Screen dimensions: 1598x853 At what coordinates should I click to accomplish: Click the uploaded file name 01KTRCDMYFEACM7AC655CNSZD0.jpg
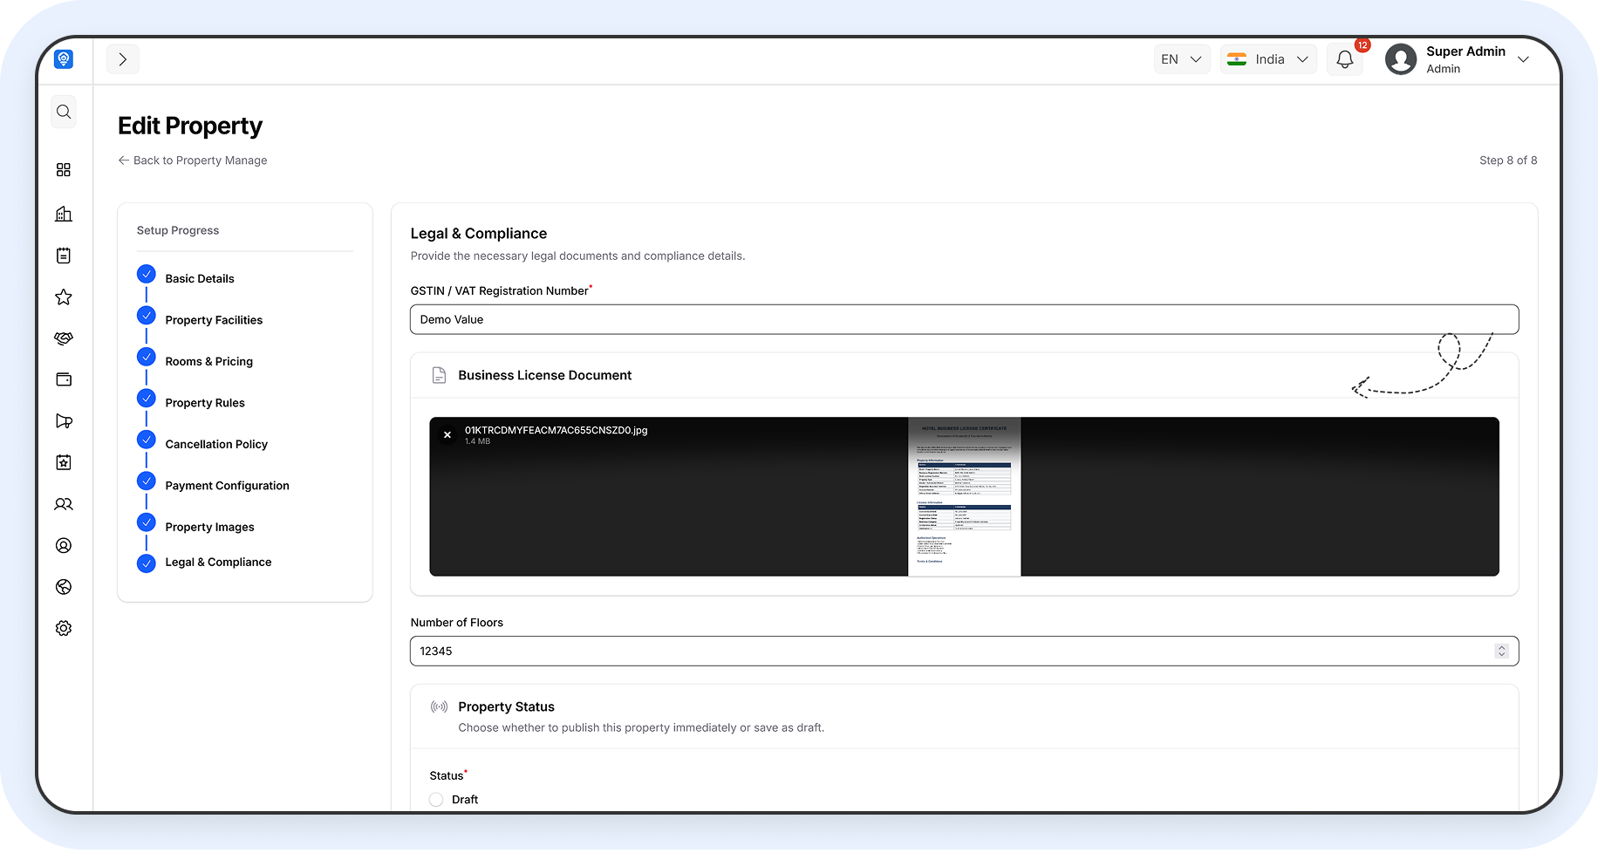[557, 430]
